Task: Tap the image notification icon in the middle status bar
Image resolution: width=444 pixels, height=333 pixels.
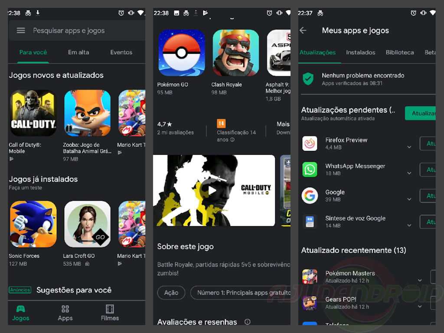Action: pyautogui.click(x=176, y=13)
